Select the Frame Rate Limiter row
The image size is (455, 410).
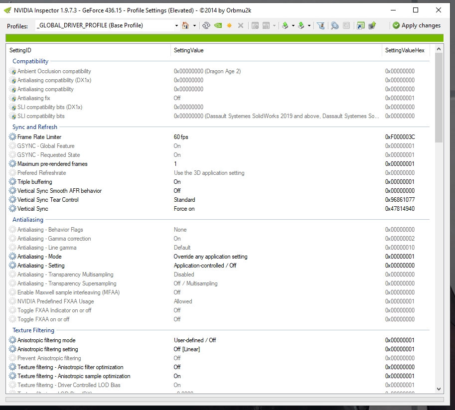(219, 137)
